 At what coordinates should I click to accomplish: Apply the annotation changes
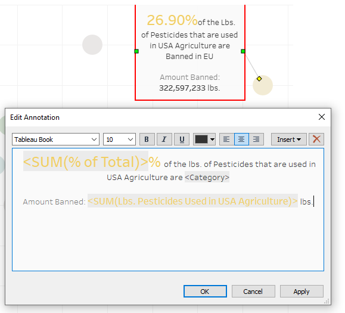(x=302, y=292)
